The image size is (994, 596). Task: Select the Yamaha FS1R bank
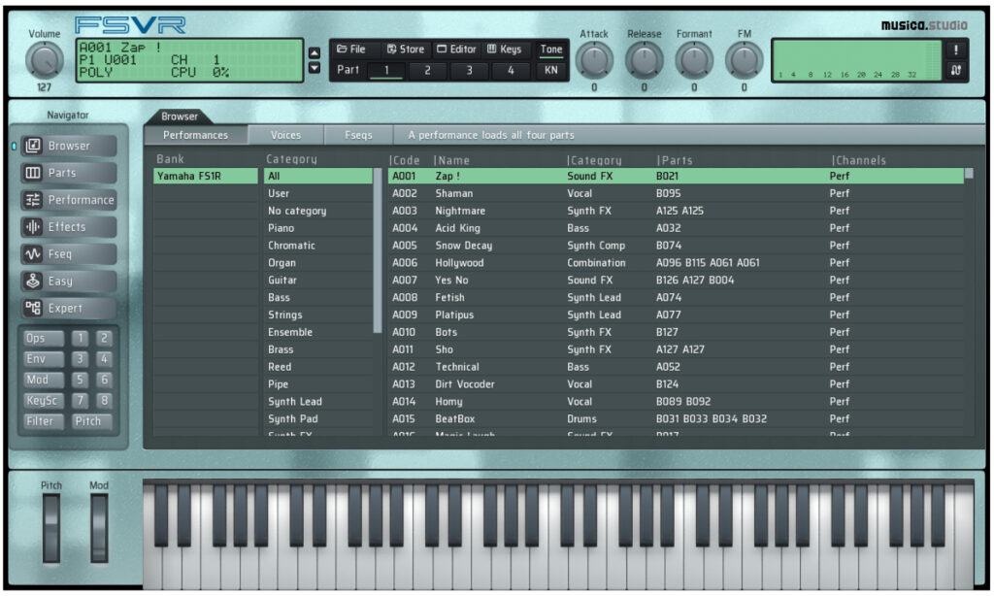(206, 177)
